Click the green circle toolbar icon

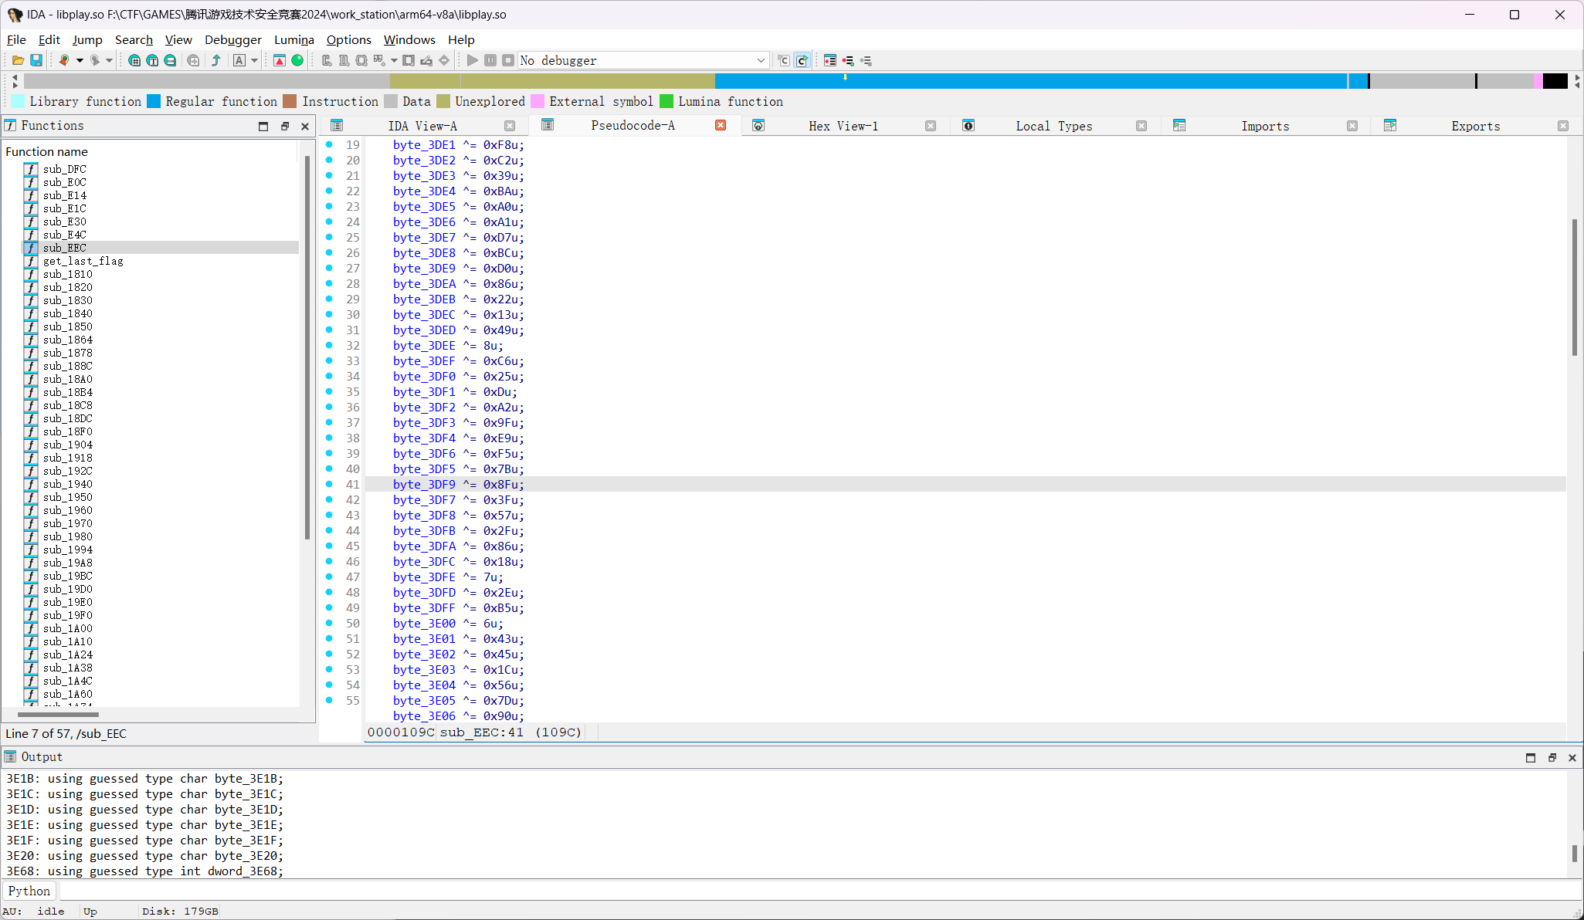297,60
